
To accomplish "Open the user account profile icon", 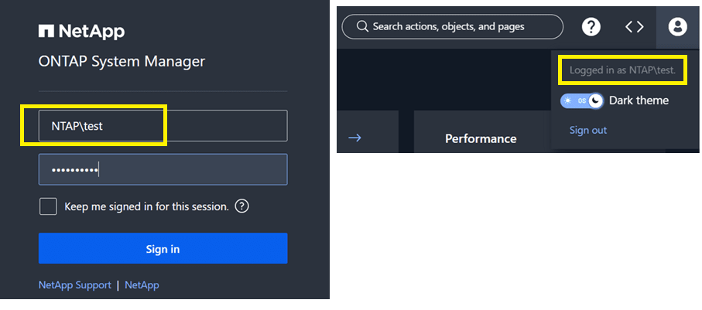I will coord(677,27).
